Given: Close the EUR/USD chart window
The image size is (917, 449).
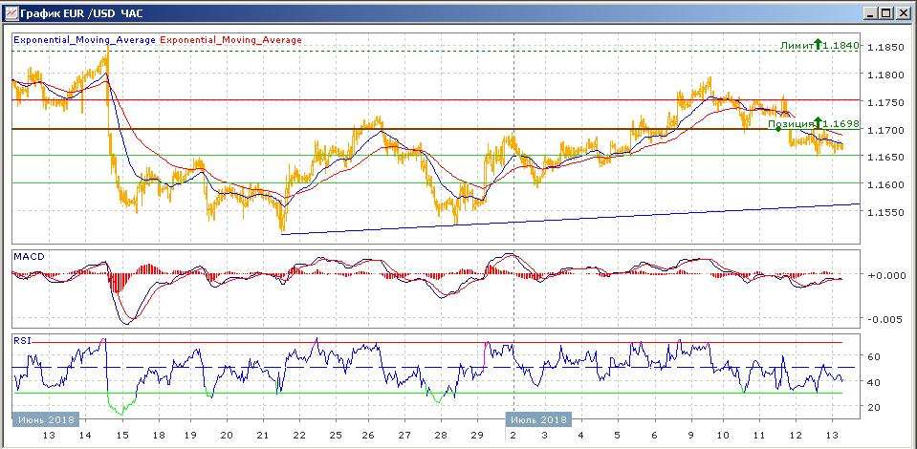Looking at the screenshot, I should 903,12.
